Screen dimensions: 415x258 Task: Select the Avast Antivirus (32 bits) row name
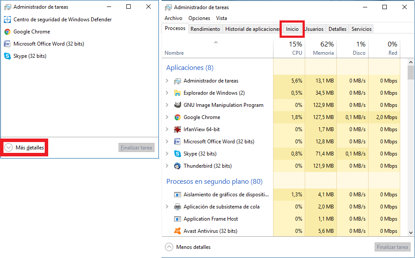[211, 231]
